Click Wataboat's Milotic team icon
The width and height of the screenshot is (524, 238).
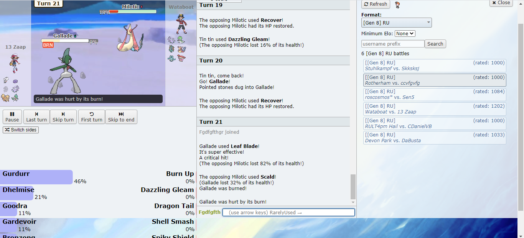point(181,49)
